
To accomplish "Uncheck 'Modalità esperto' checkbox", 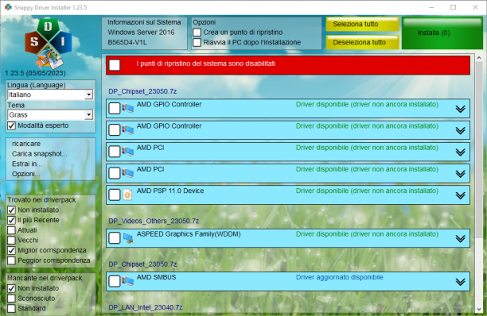I will click(11, 125).
